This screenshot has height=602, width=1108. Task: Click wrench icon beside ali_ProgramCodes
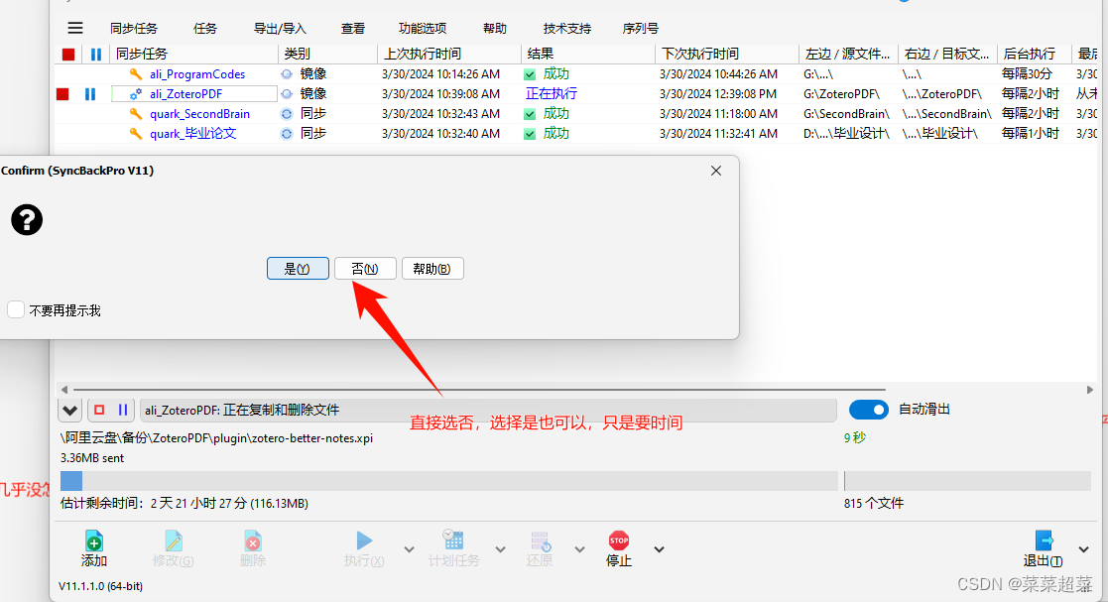(135, 74)
